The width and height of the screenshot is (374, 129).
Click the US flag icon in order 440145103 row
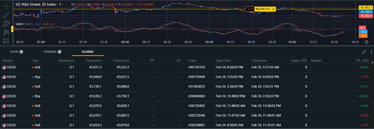[x=4, y=67]
